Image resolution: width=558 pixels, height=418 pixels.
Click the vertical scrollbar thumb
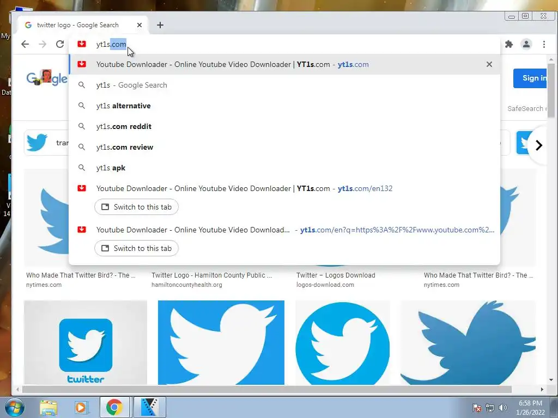pos(551,90)
